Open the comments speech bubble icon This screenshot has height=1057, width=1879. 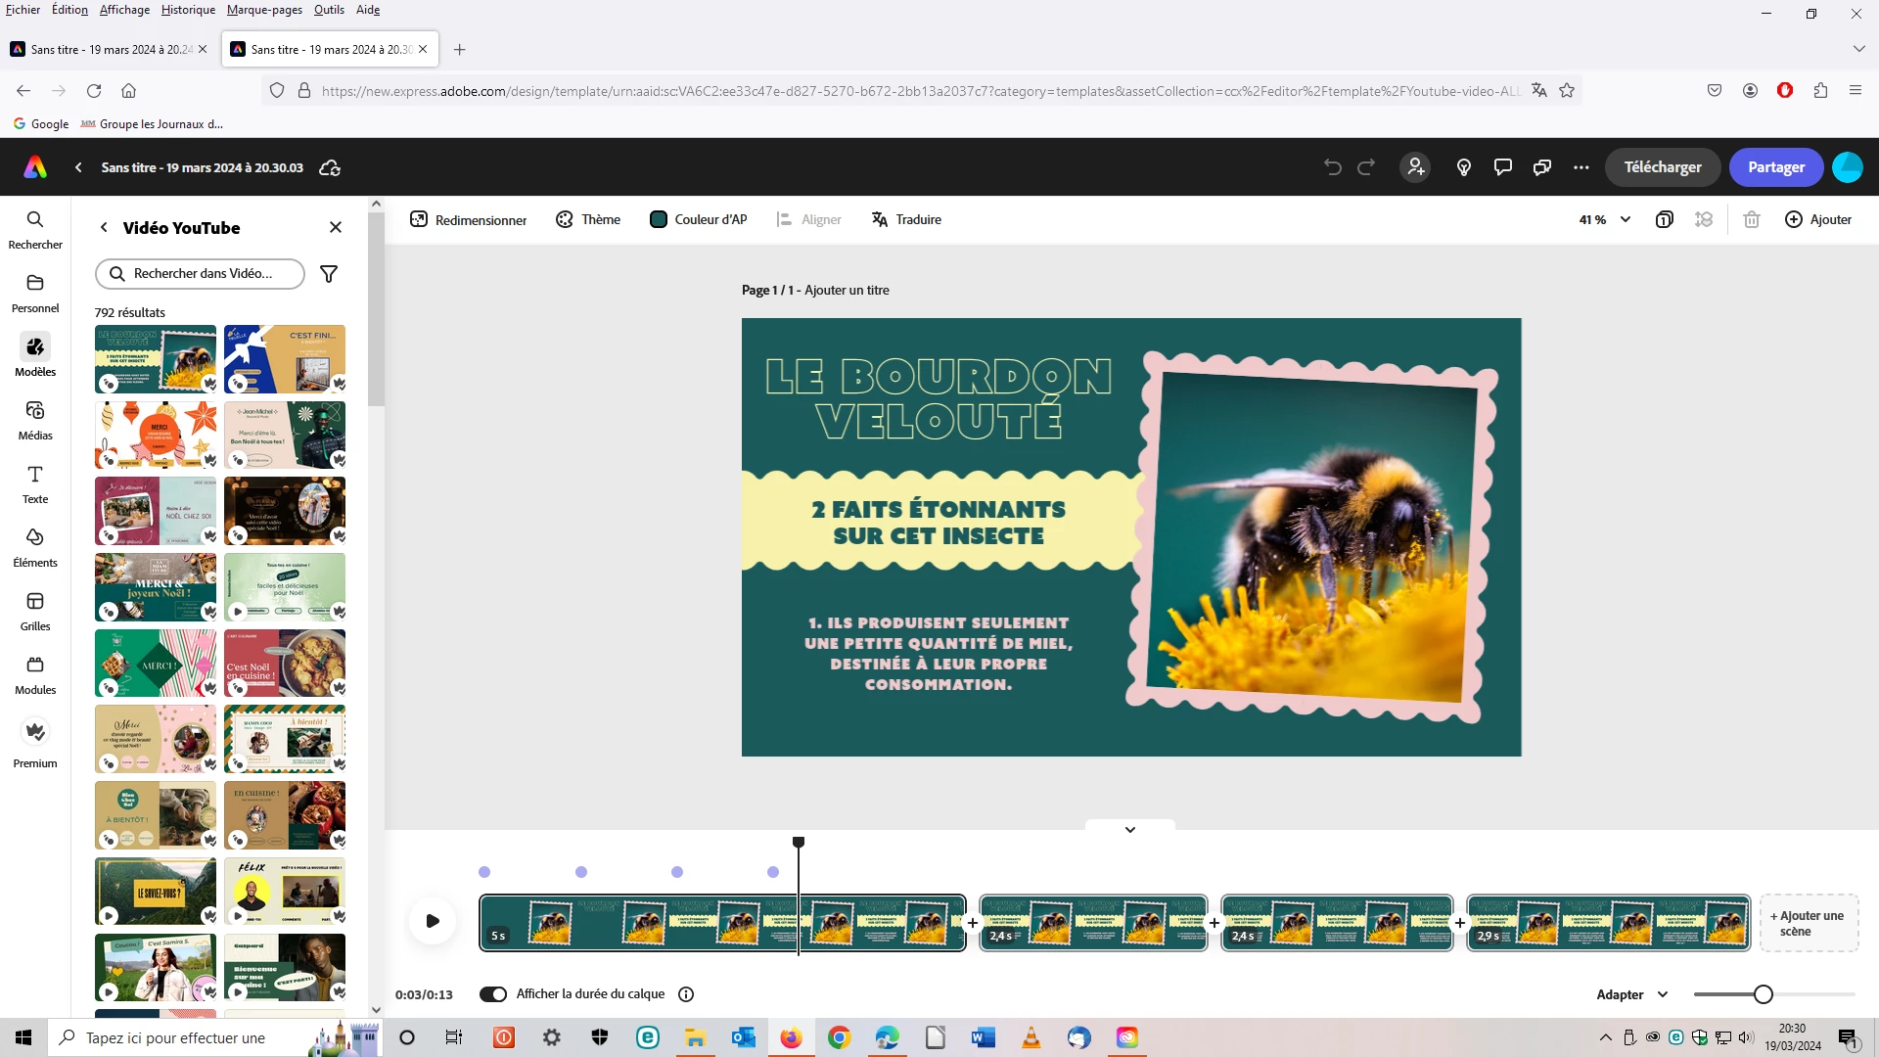(1502, 167)
